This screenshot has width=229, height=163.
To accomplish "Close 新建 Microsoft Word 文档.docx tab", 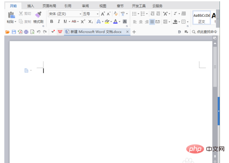I will coord(127,31).
